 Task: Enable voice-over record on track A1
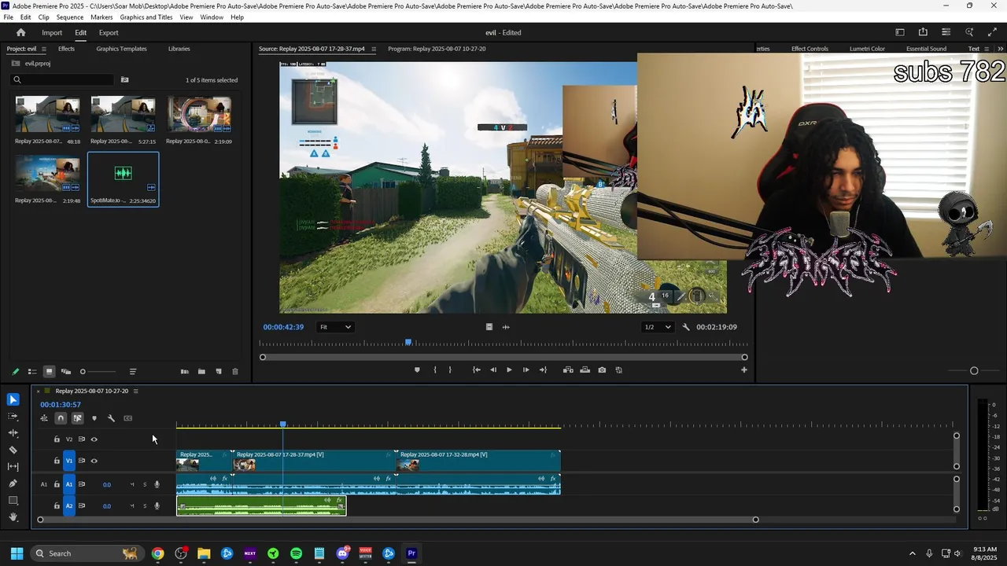157,484
